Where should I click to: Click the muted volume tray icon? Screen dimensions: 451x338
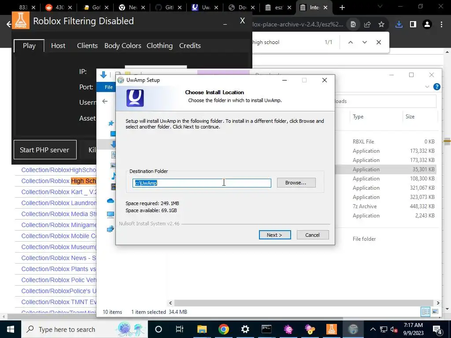click(394, 329)
